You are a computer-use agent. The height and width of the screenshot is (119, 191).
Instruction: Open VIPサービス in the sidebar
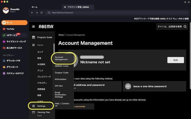click(14, 35)
